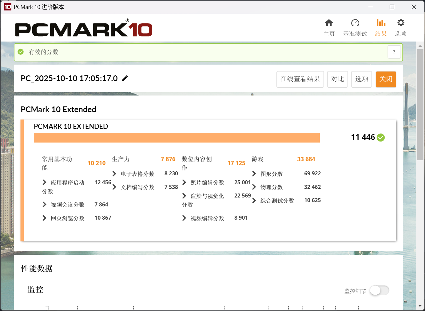Click the vertical scrollbar thumb
The height and width of the screenshot is (311, 425).
coord(420,105)
